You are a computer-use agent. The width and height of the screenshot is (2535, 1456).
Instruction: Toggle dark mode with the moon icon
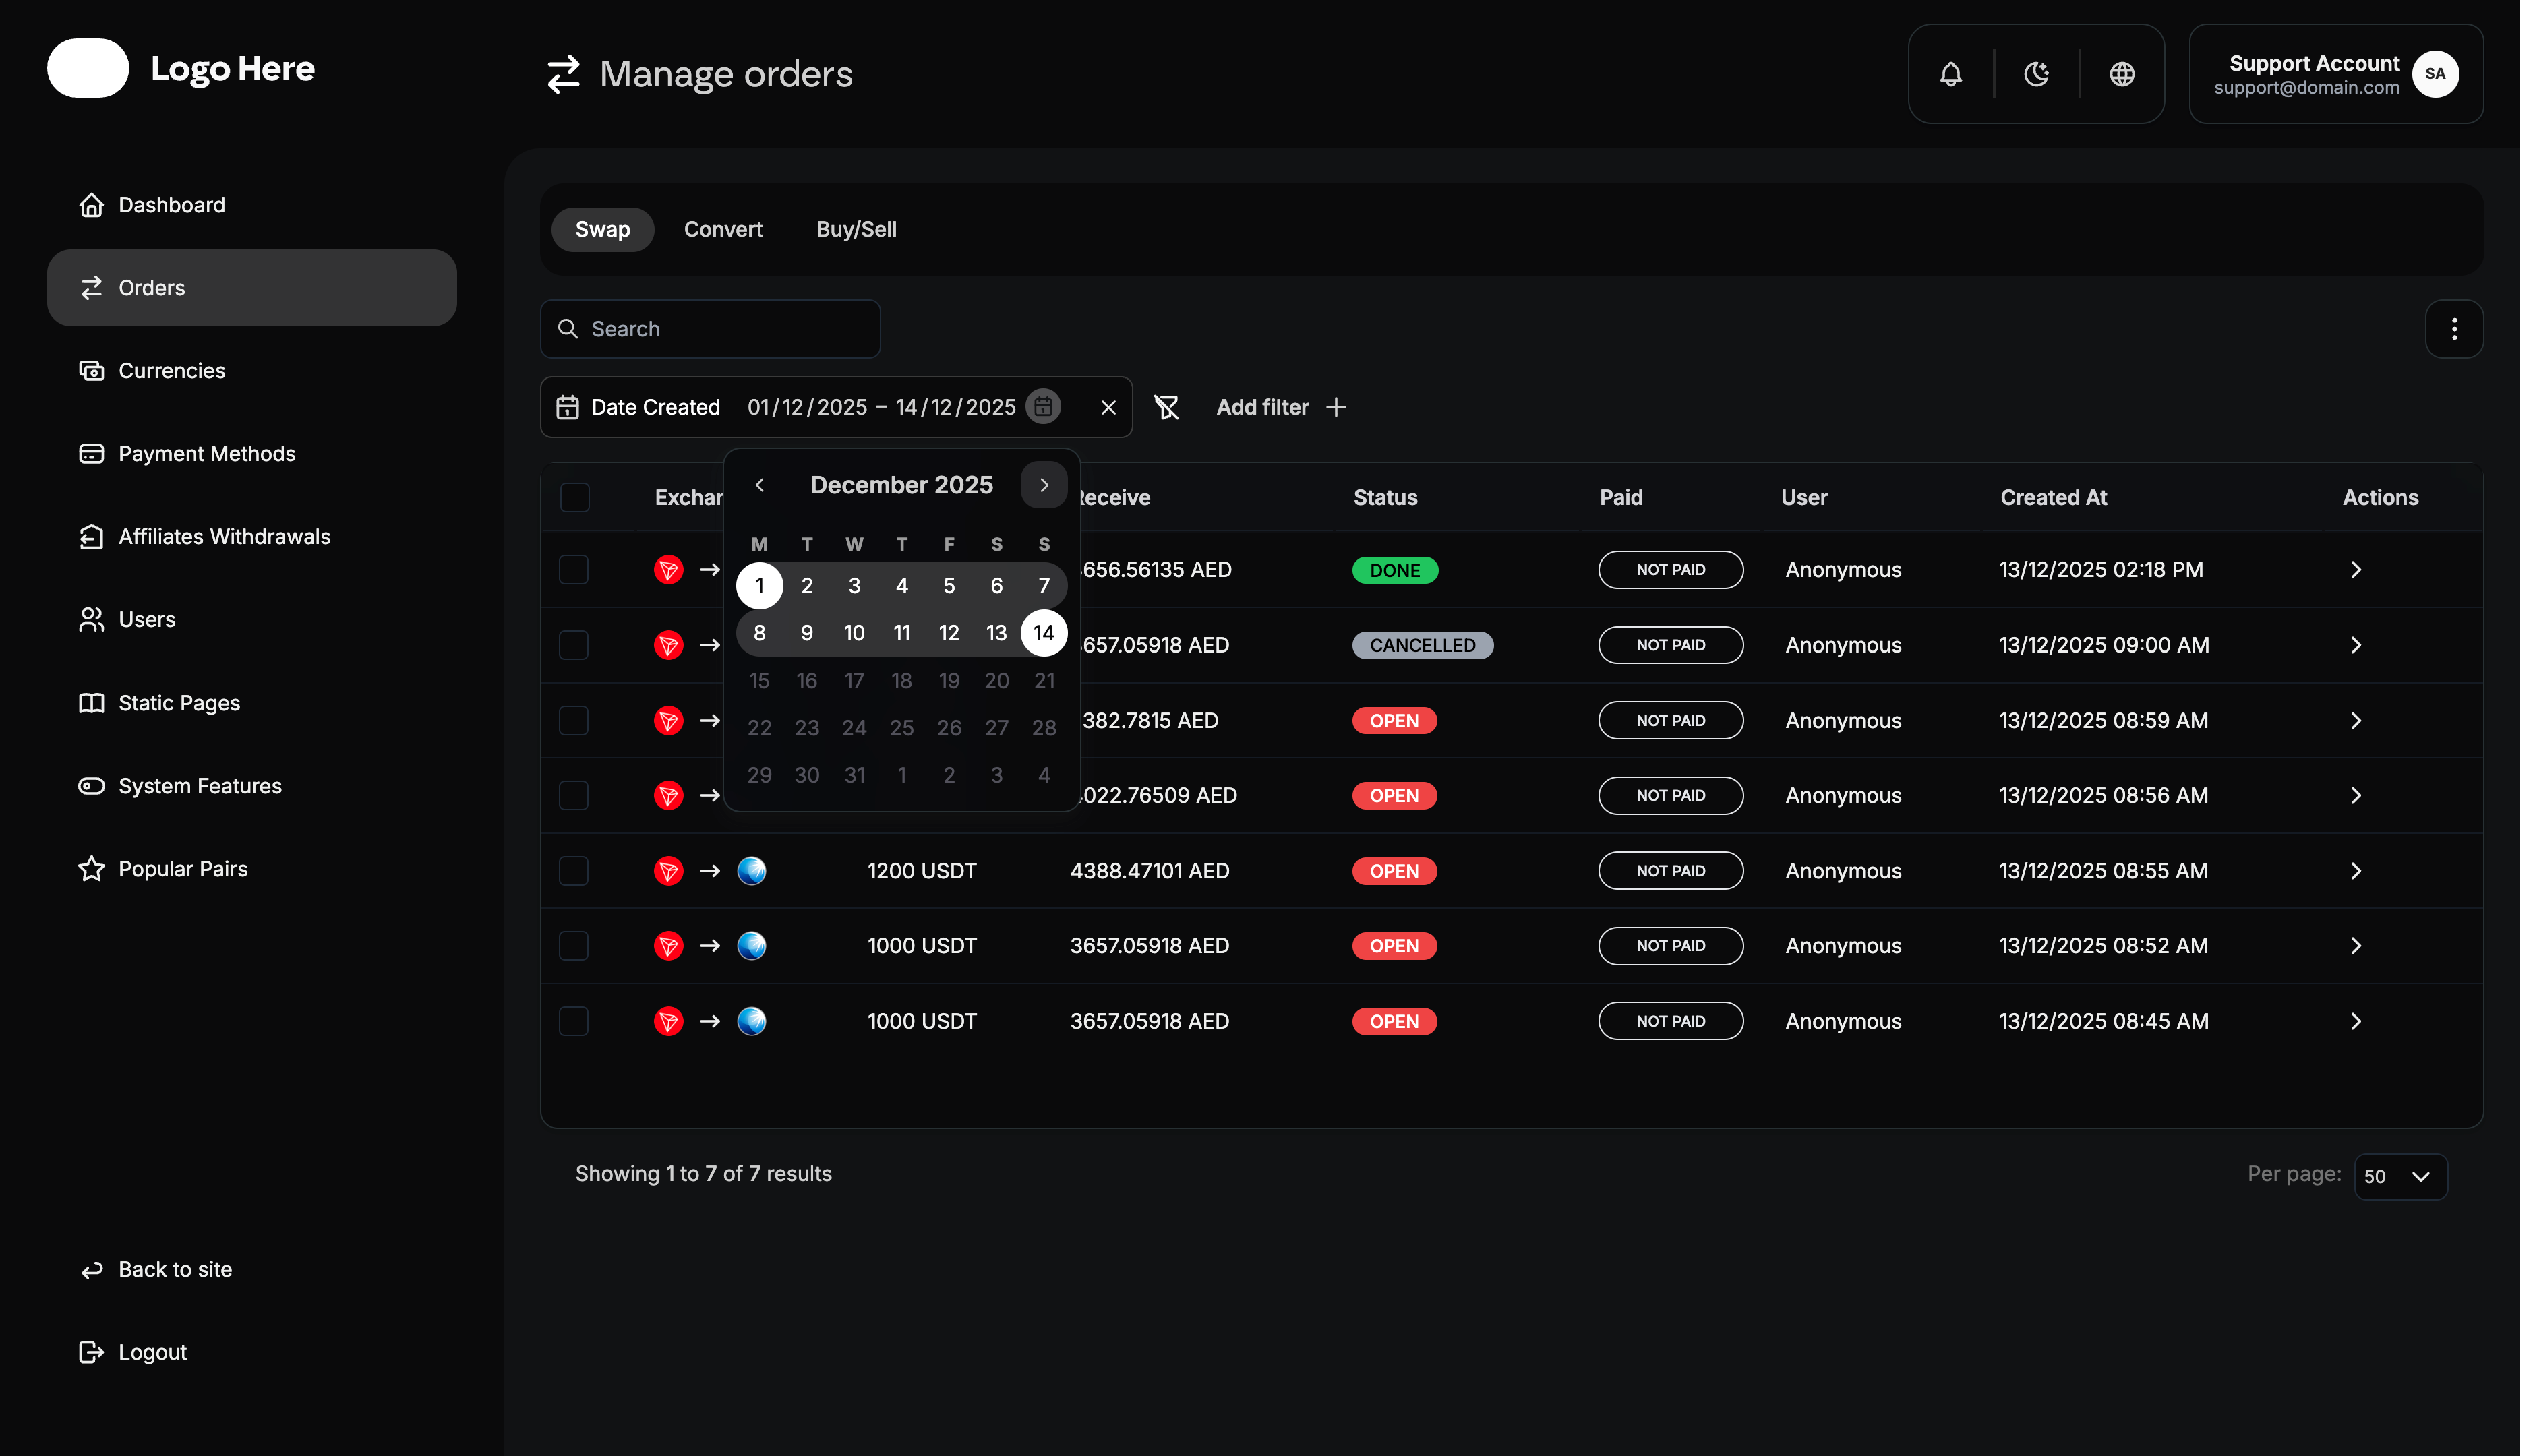point(2036,73)
